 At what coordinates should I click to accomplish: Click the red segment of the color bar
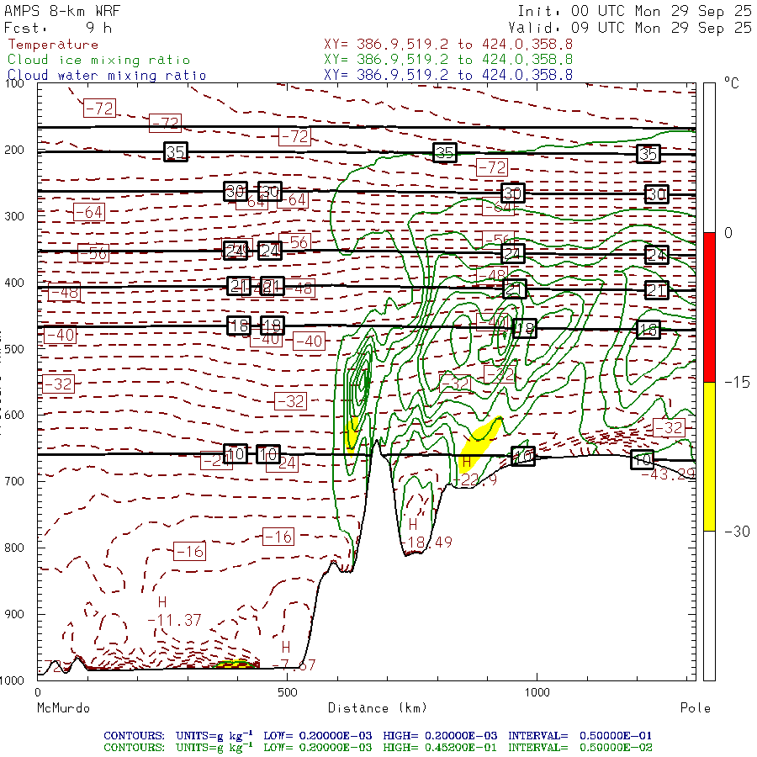709,307
